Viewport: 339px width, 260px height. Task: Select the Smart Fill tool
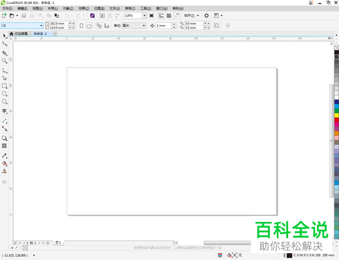pos(4,171)
